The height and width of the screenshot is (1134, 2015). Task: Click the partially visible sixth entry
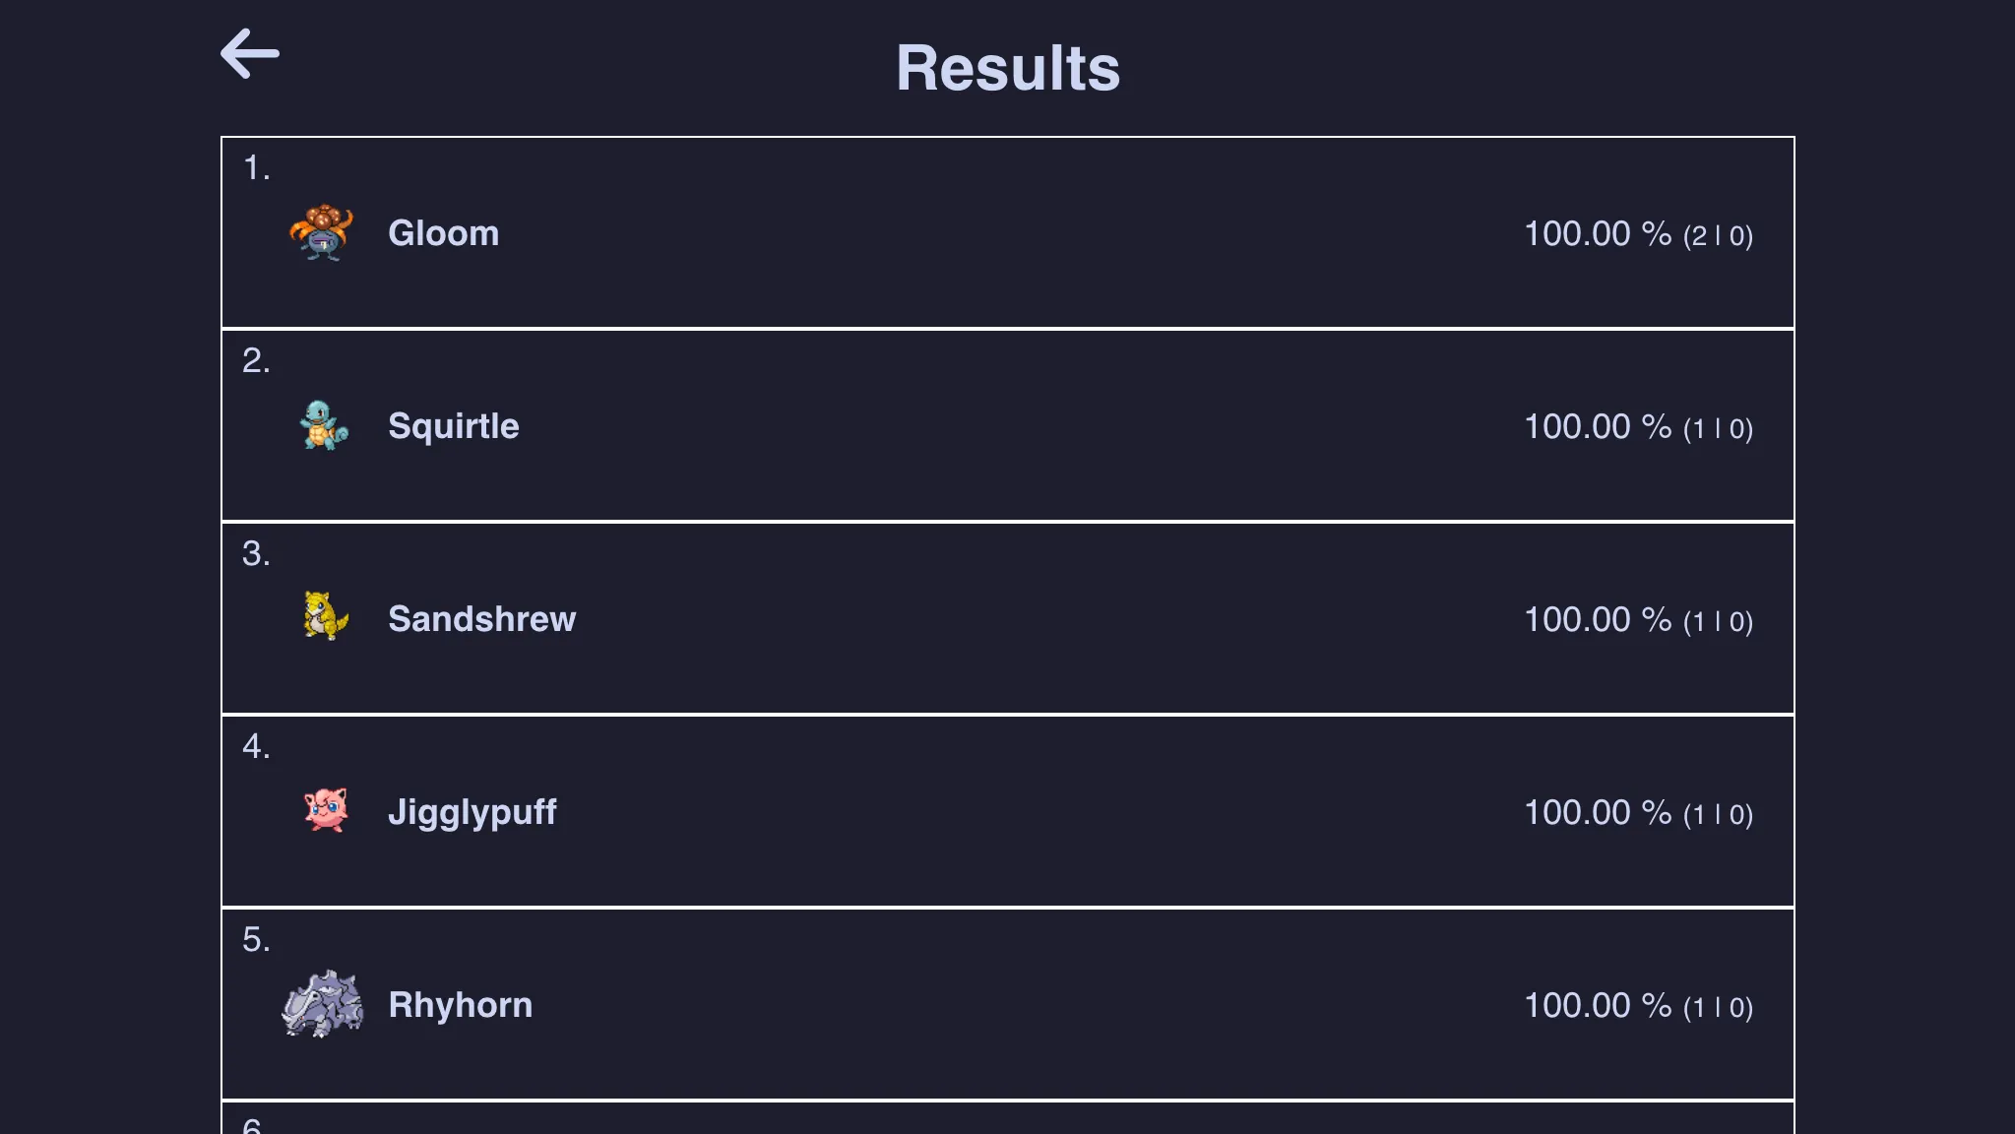tap(1008, 1122)
